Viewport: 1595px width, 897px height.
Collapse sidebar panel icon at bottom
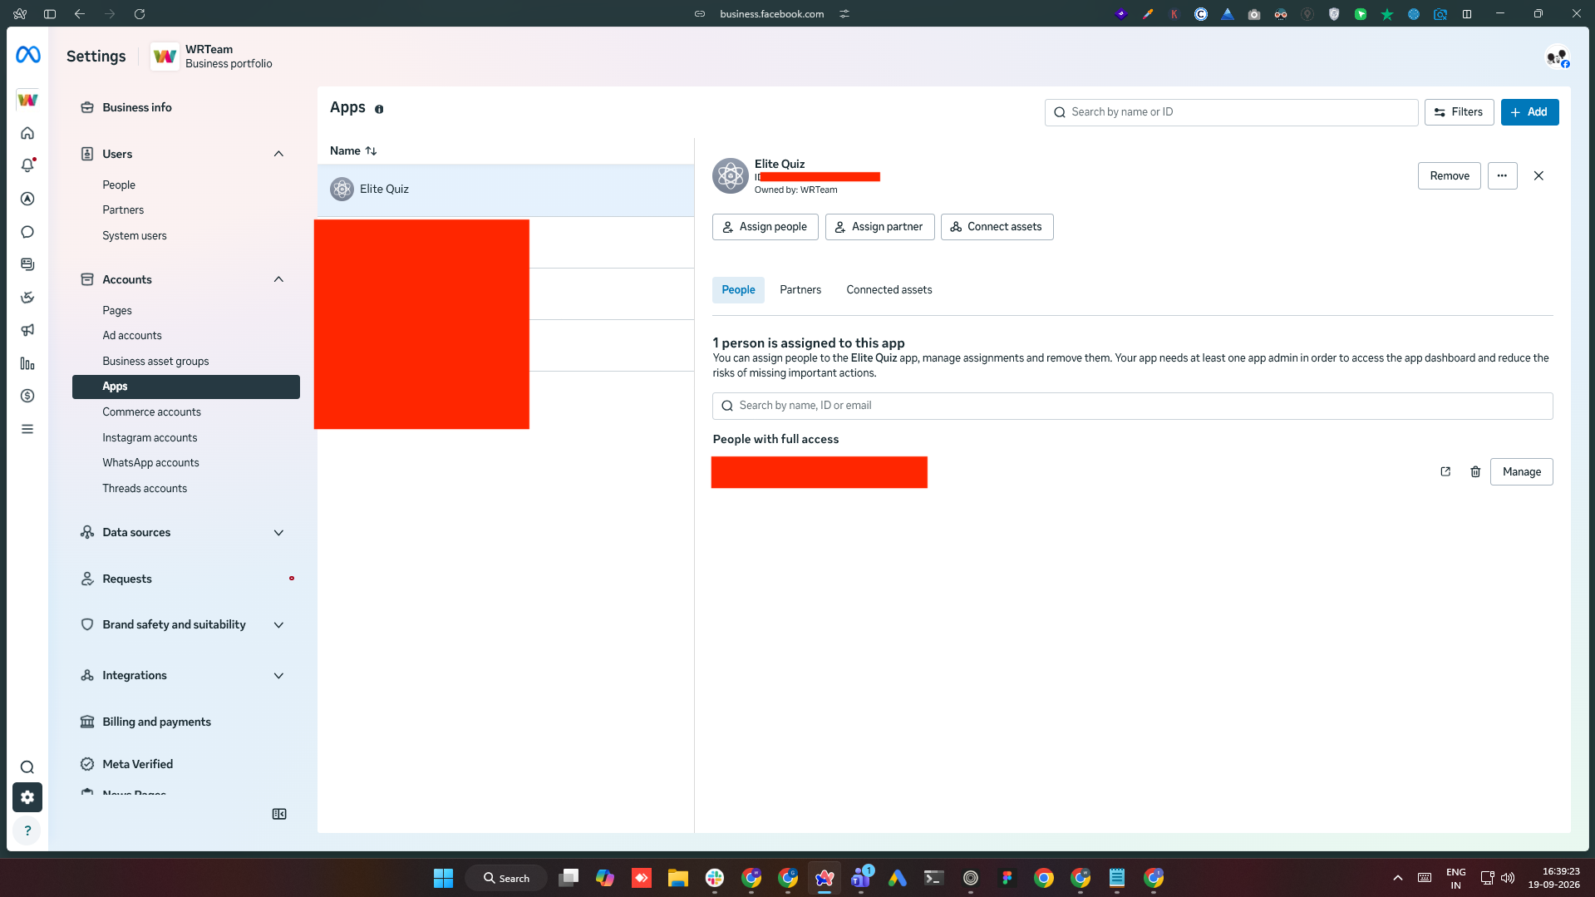pyautogui.click(x=279, y=814)
